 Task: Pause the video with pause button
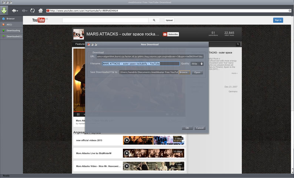click(x=78, y=114)
